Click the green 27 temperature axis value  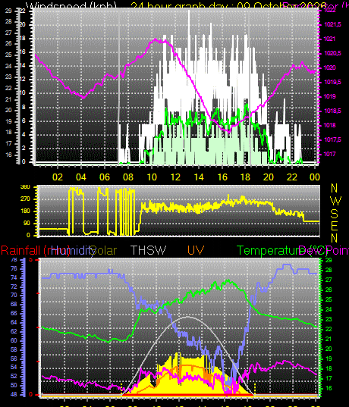[329, 280]
